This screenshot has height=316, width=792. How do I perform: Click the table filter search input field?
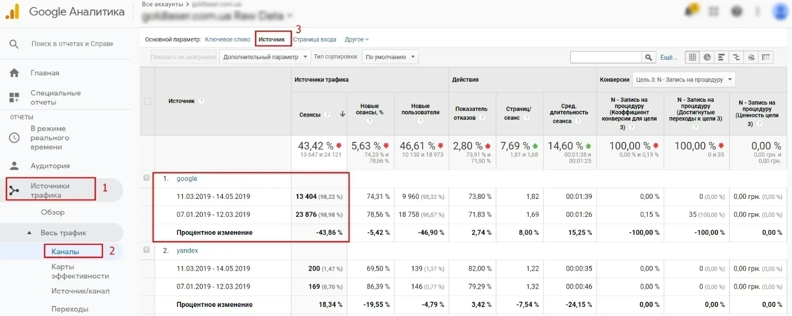pos(606,57)
